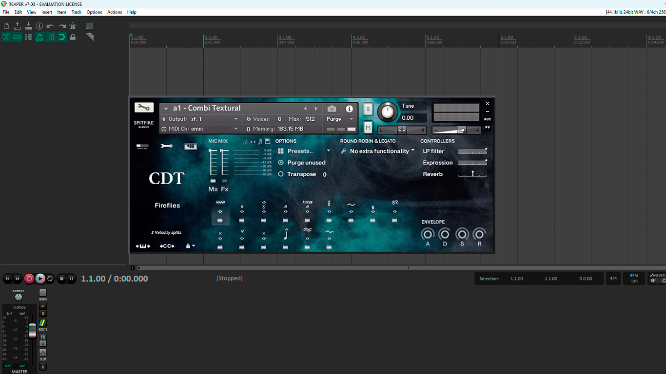Select the Transpose radio option
Viewport: 666px width, 374px height.
(281, 174)
